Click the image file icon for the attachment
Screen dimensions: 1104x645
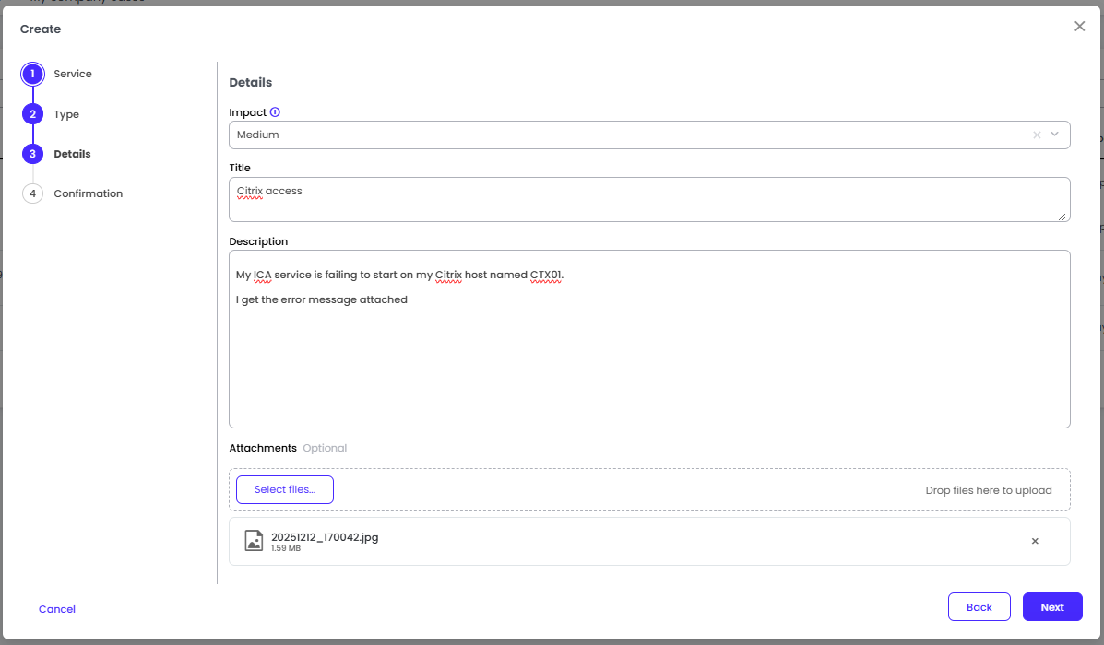[x=254, y=541]
